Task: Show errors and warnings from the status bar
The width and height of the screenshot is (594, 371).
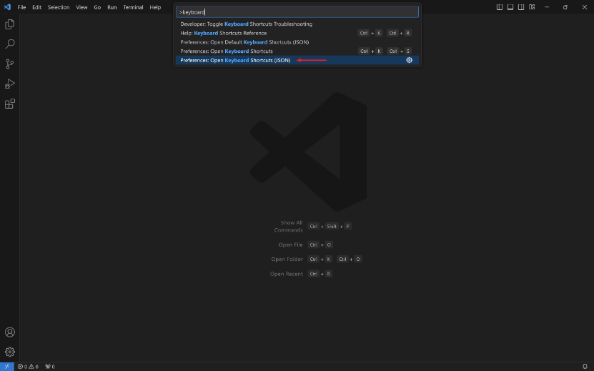Action: pyautogui.click(x=28, y=367)
